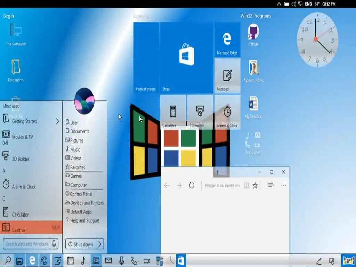The width and height of the screenshot is (356, 267).
Task: Open Control Panel in the start menu
Action: click(79, 194)
